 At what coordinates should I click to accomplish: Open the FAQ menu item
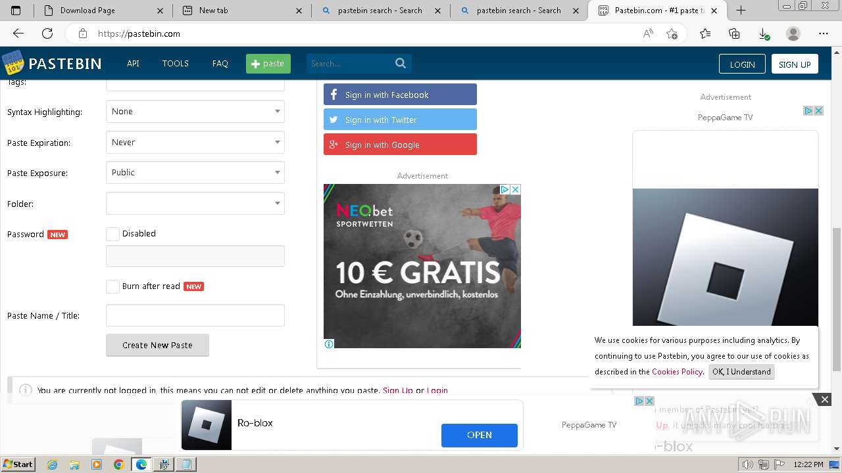220,63
